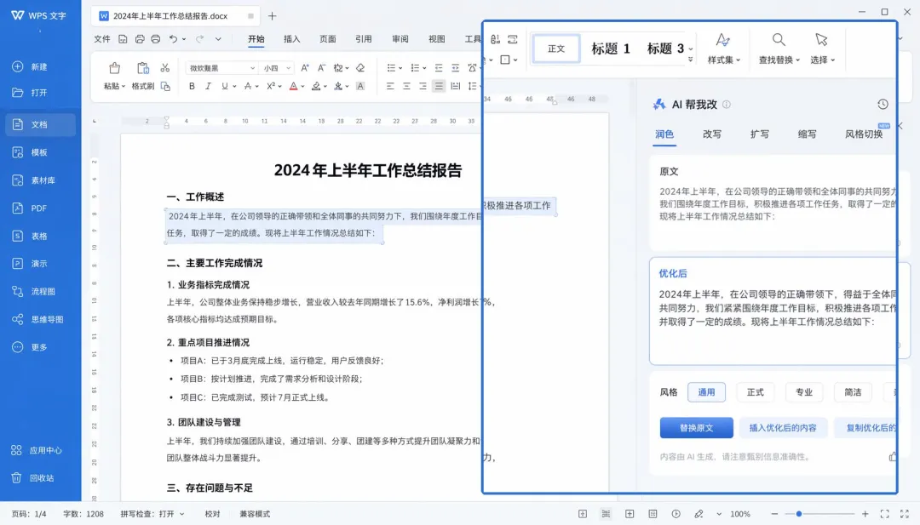The height and width of the screenshot is (525, 920).
Task: Click the thumbs-up icon under AI result
Action: point(893,456)
